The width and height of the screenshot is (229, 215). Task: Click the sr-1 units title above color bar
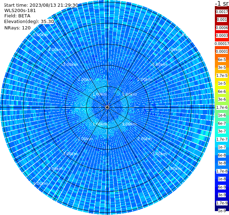[222, 3]
